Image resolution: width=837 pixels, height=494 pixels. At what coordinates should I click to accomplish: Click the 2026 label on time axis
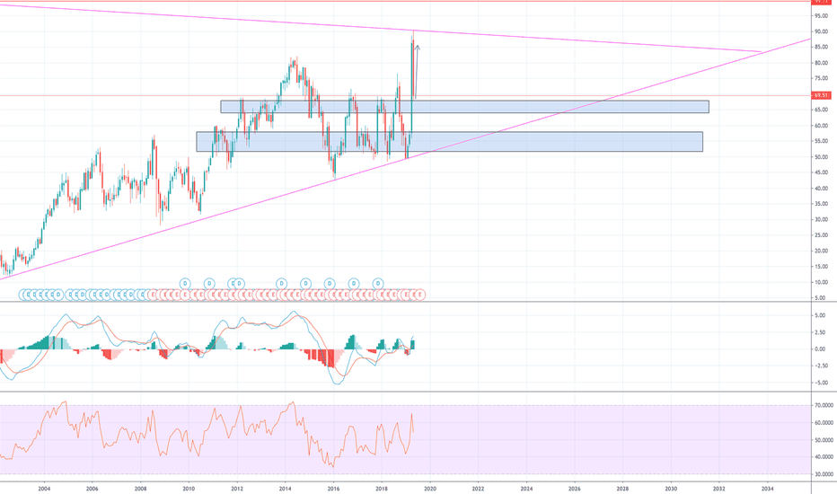pyautogui.click(x=575, y=488)
